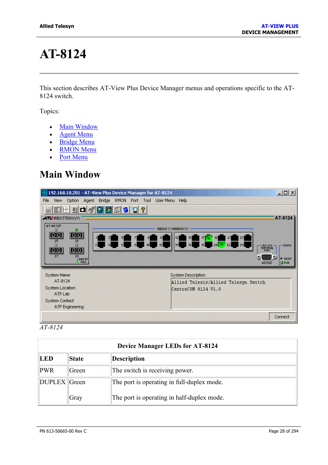Open the Tool menu
Image resolution: width=328 pixels, height=465 pixels.
[147, 200]
